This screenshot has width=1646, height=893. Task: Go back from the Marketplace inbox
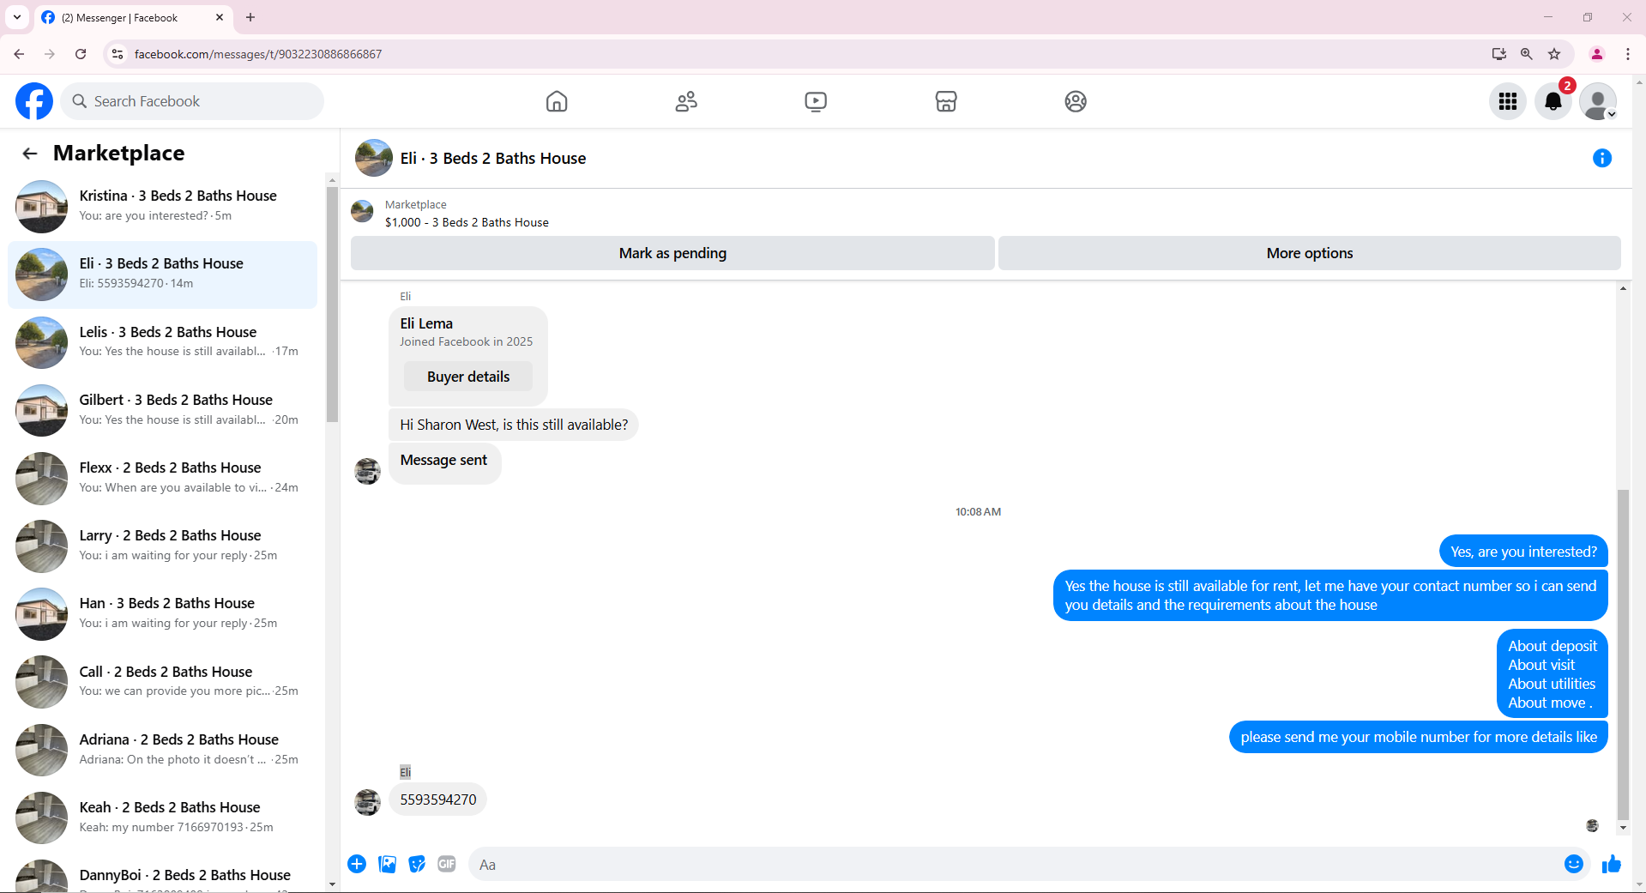(x=30, y=154)
